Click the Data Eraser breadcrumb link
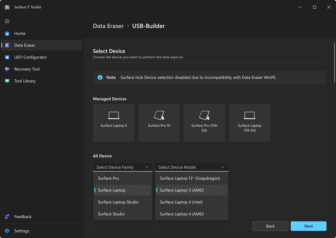The image size is (336, 238). [108, 26]
